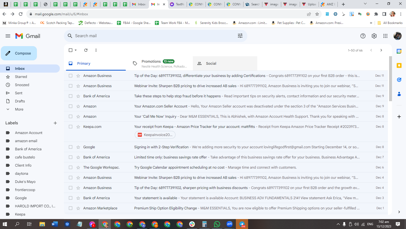Click the browser address bar URL
The image size is (406, 229).
click(61, 14)
